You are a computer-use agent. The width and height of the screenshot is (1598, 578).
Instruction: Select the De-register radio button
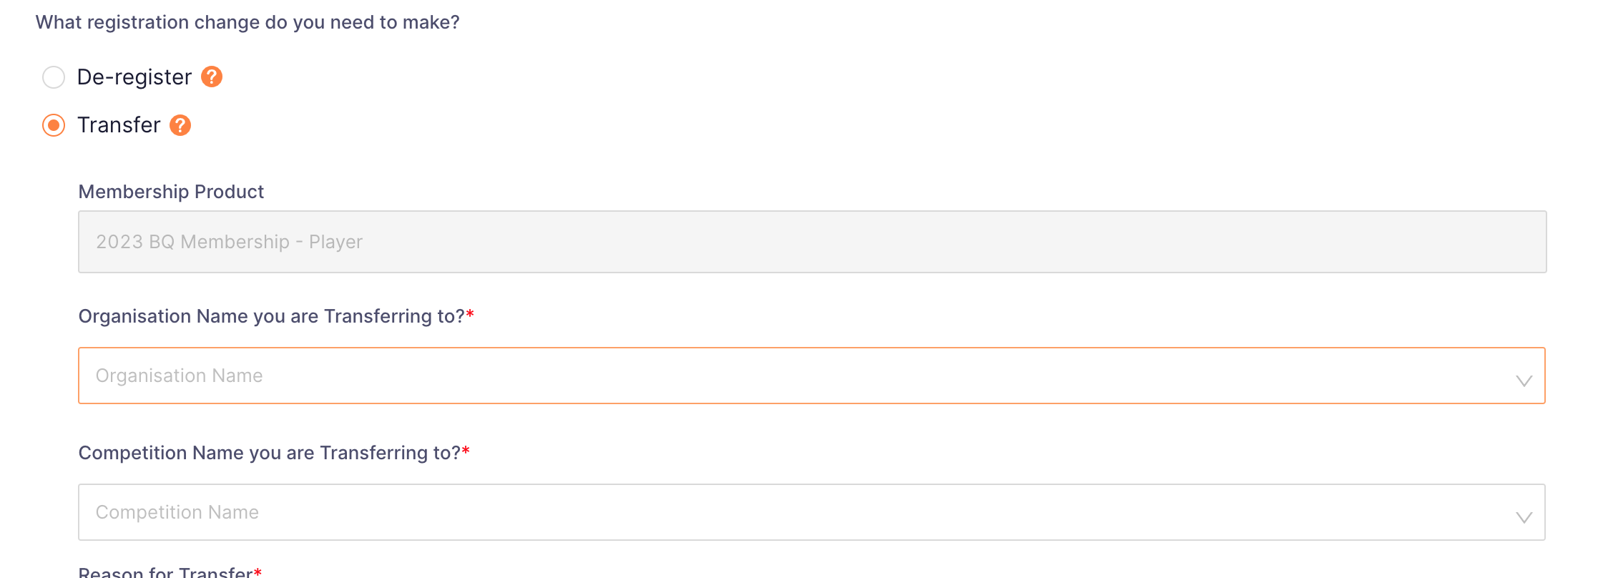54,77
